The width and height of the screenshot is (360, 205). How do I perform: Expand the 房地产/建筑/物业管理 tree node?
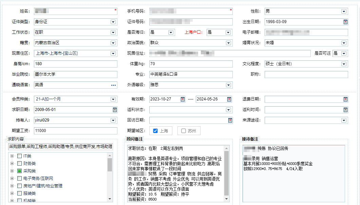click(12, 186)
